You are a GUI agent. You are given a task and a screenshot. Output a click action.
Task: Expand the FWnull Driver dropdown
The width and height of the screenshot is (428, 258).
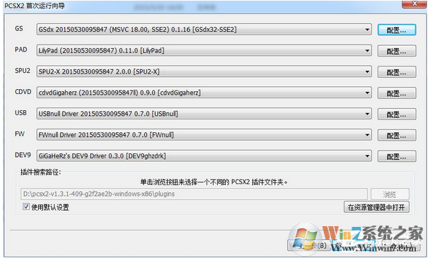pos(204,135)
